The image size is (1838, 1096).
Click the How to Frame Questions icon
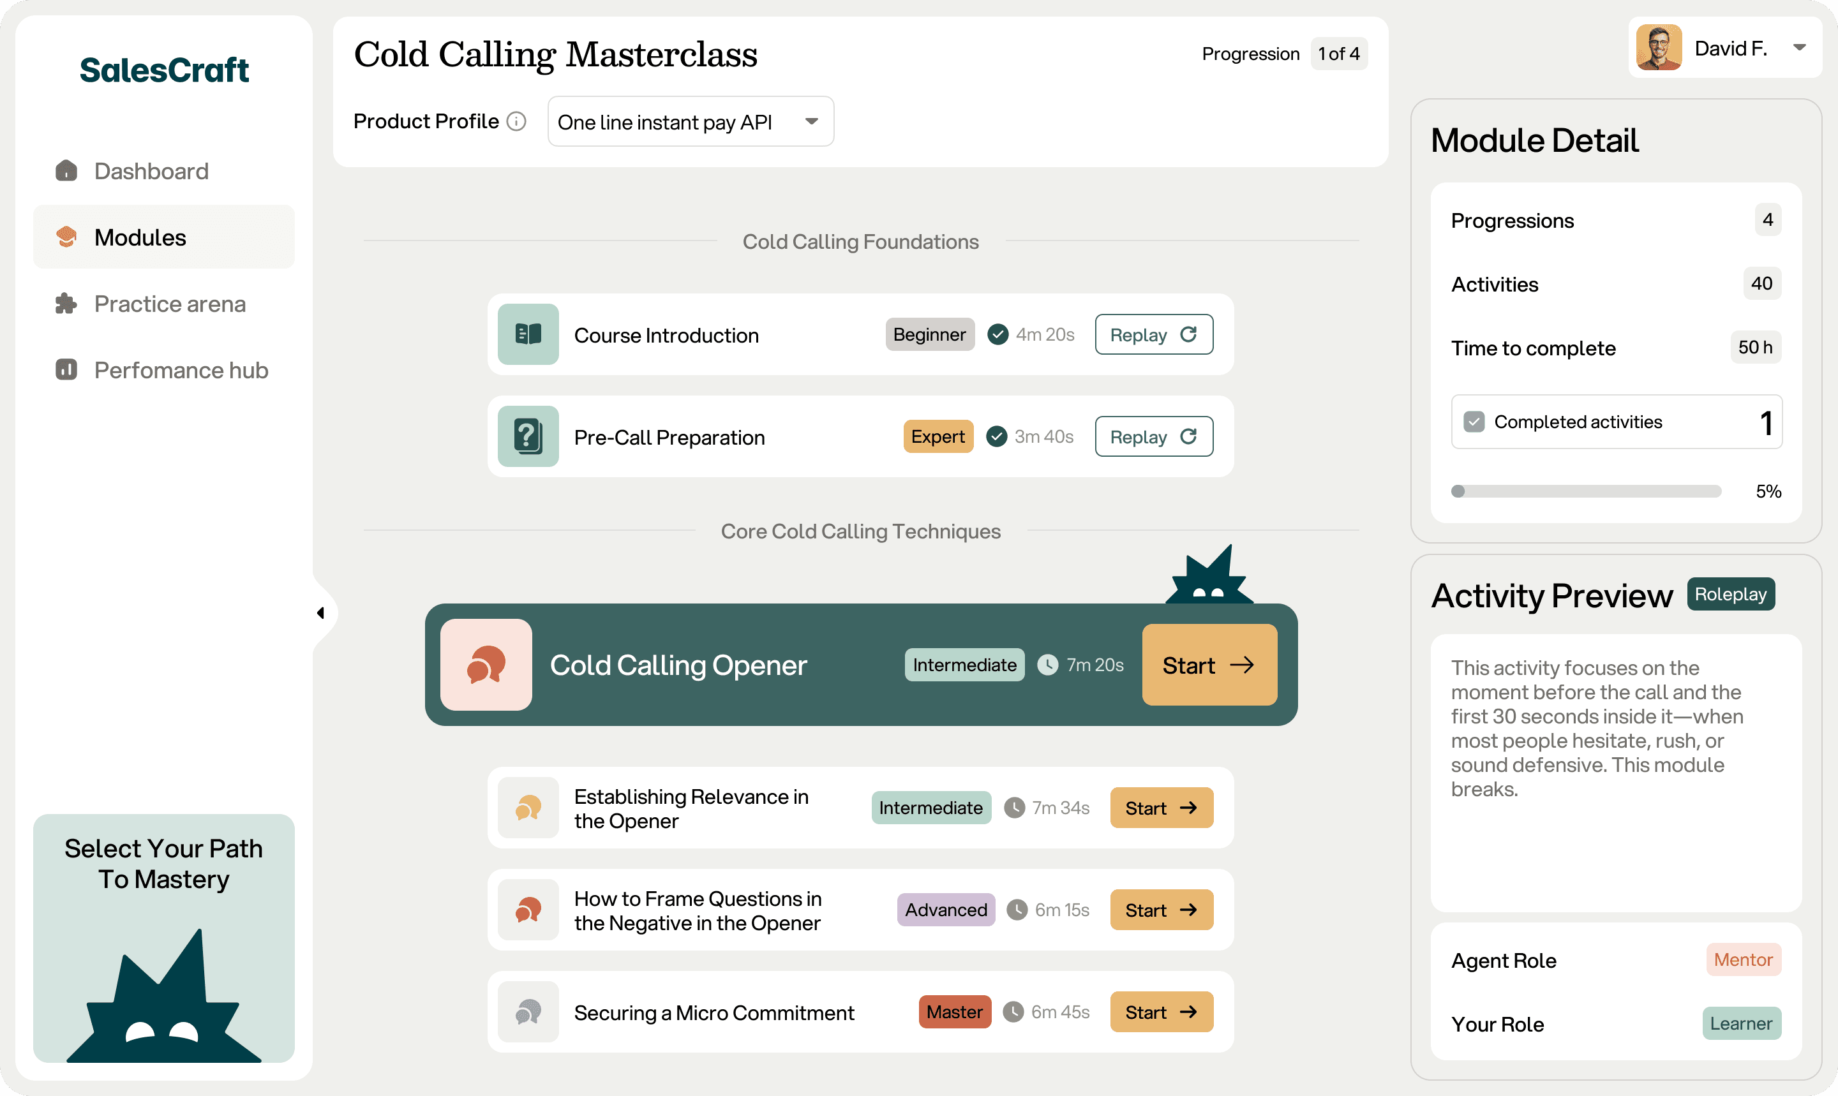528,910
